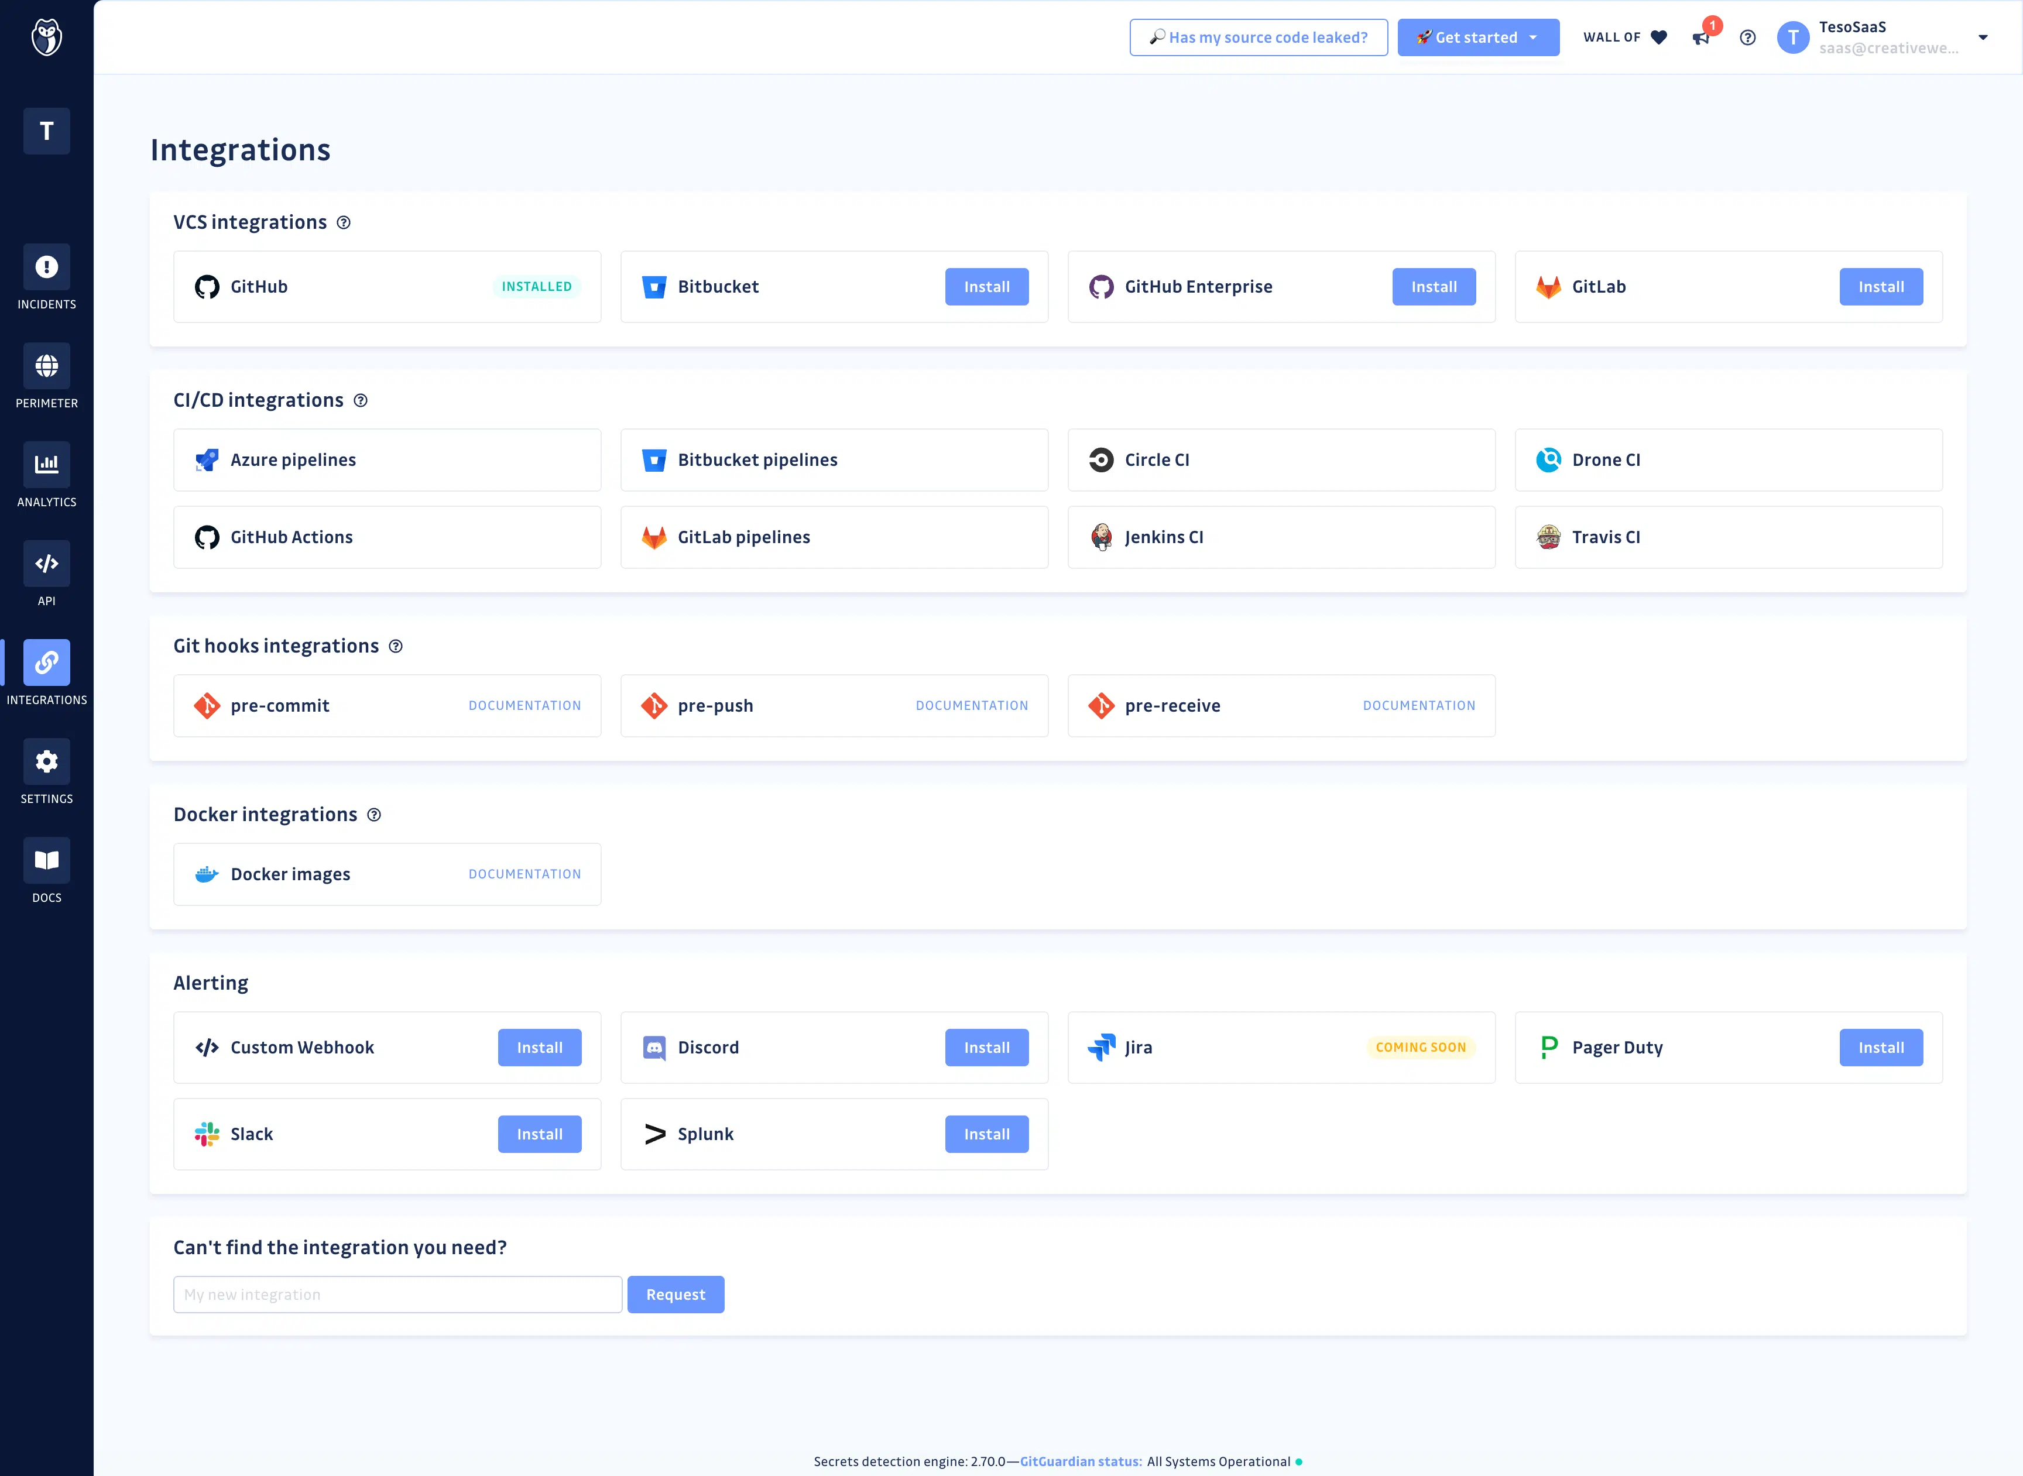This screenshot has width=2023, height=1476.
Task: Open the GitHub Actions integration
Action: click(387, 537)
